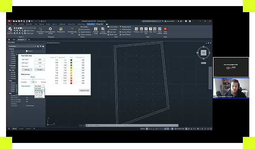Open Layout generation settings gear
The width and height of the screenshot is (255, 149).
(x=50, y=30)
